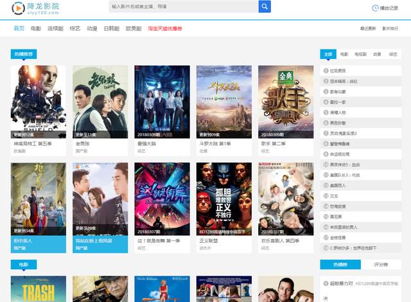The image size is (411, 302).
Task: Open ranking item 美国队长3：内战
Action: (345, 175)
